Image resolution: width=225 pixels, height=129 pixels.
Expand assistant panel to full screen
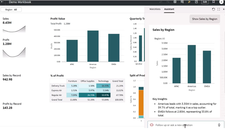(x=219, y=9)
